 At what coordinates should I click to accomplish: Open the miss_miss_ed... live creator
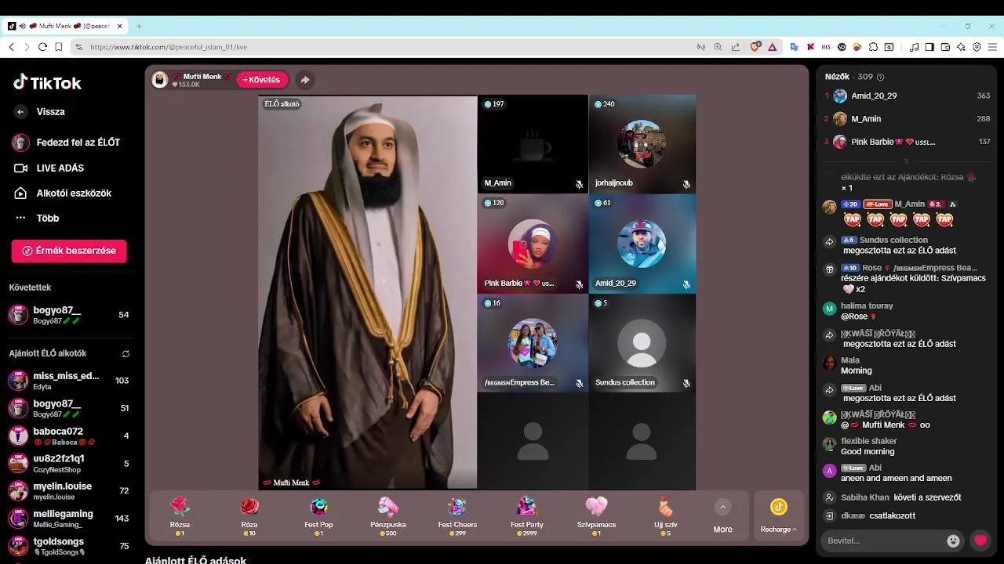pos(69,381)
